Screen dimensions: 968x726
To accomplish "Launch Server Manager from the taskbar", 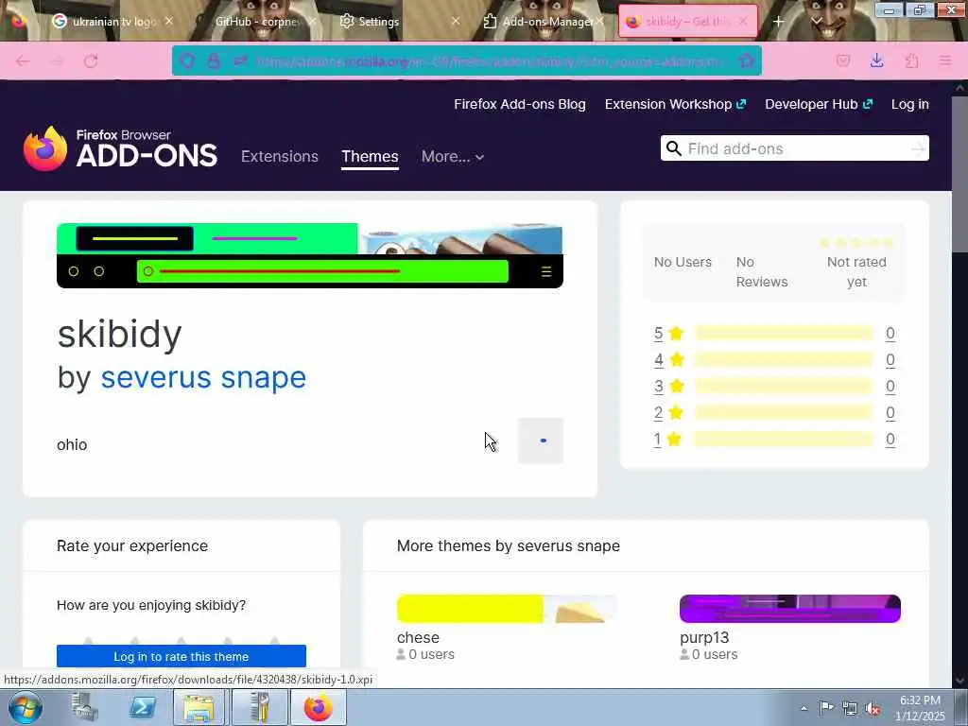I will pyautogui.click(x=84, y=707).
